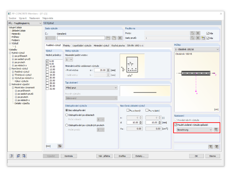Collapse the Nelineární výpočet tree node
Viewport: 242px width, 181px height.
(x=10, y=84)
